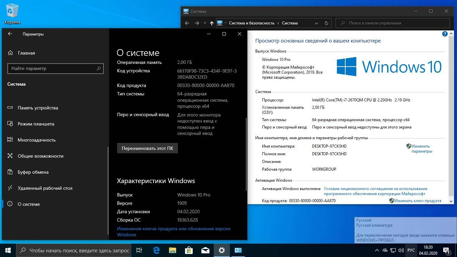Viewport: 457px width, 257px height.
Task: Select О системе in the sidebar
Action: click(x=24, y=204)
